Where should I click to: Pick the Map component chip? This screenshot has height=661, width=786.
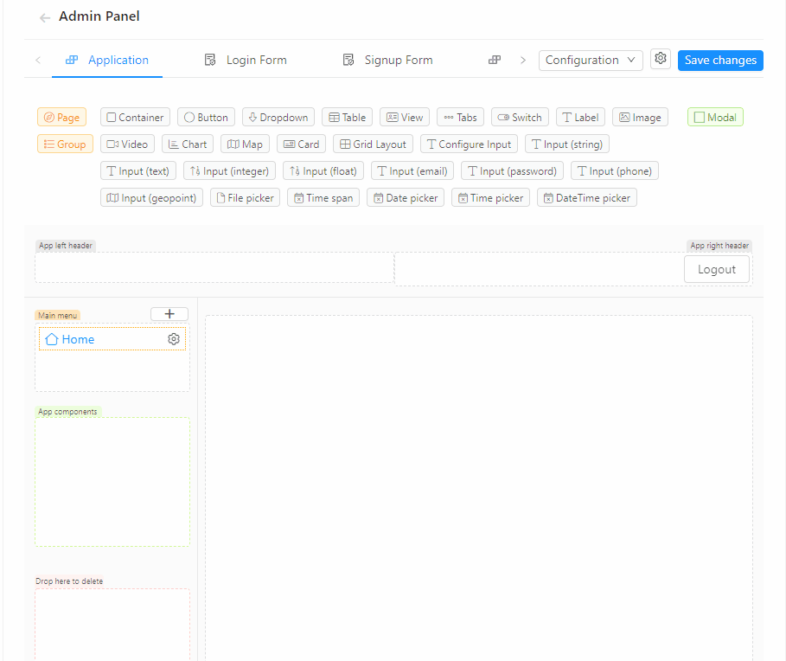pyautogui.click(x=245, y=144)
